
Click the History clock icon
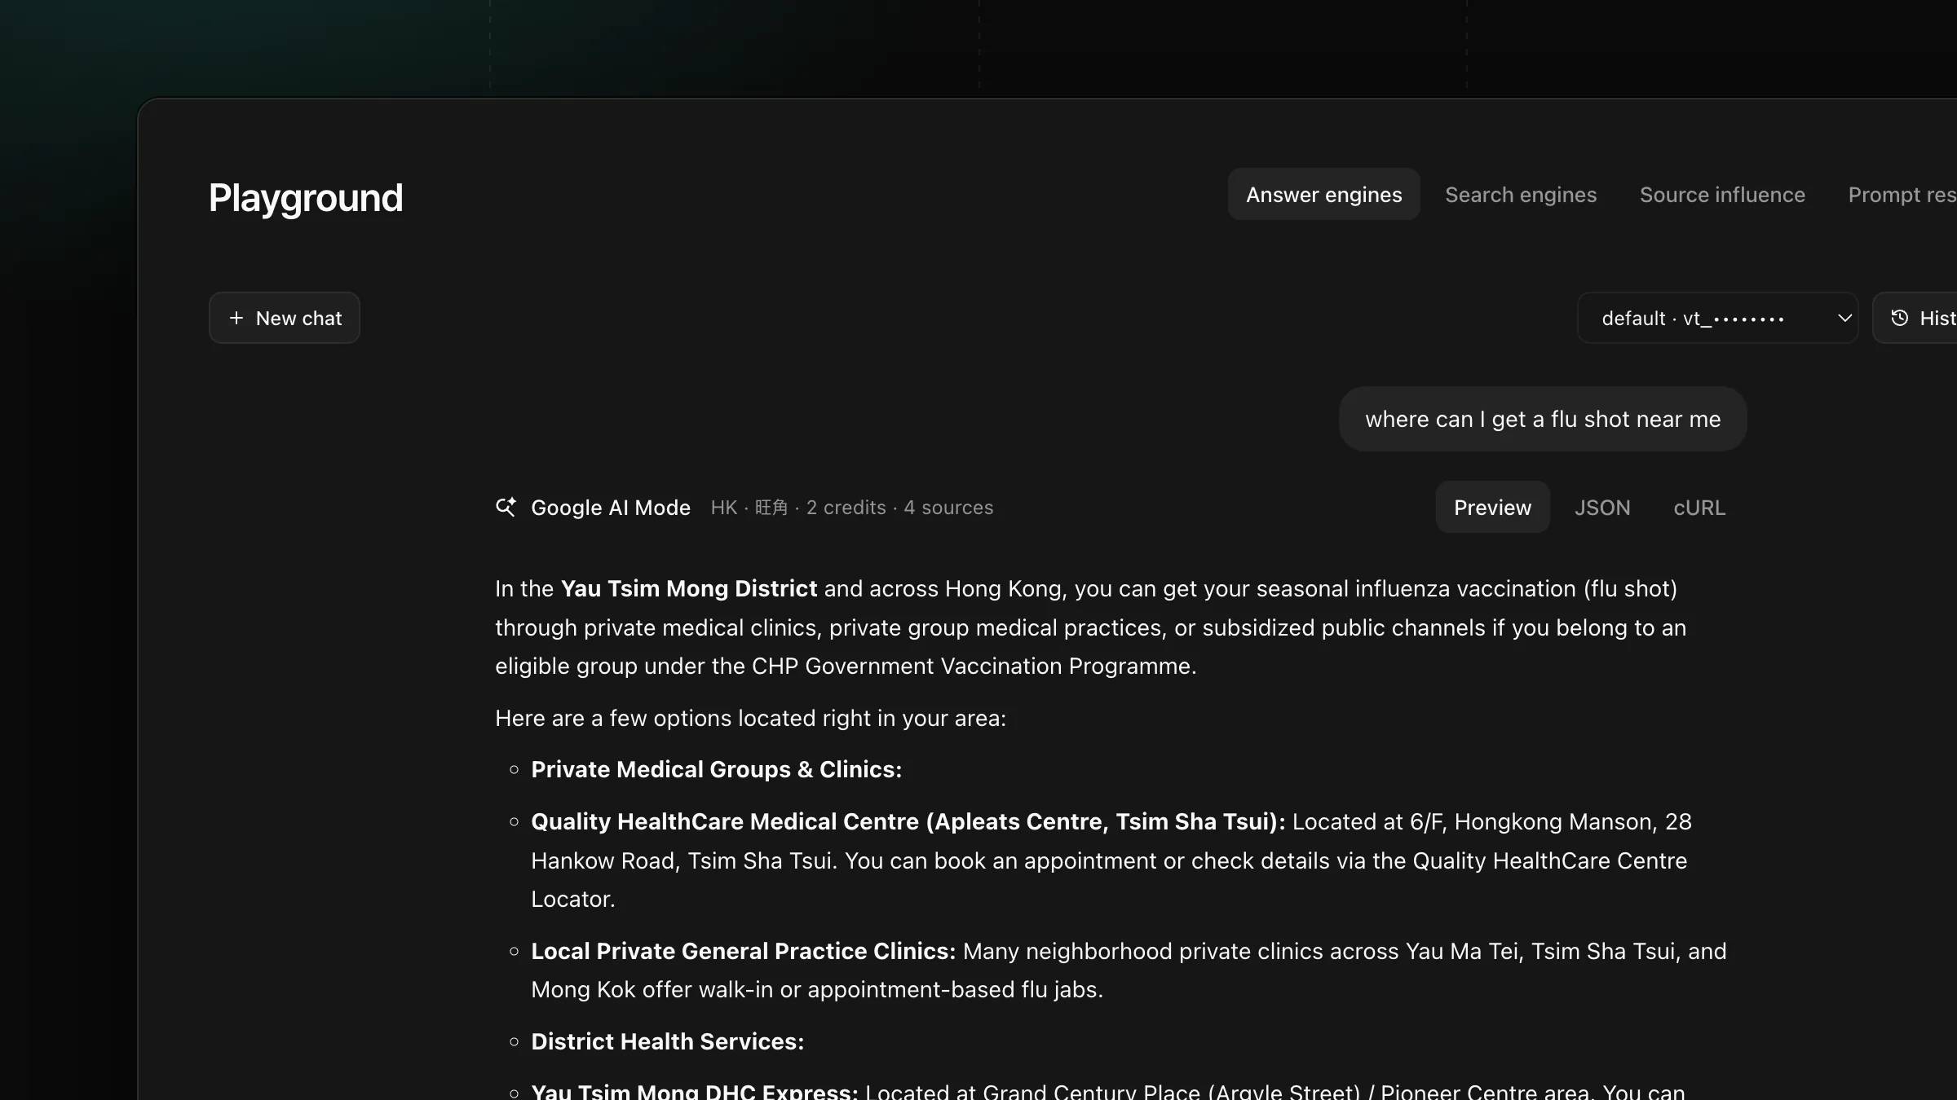(x=1900, y=318)
